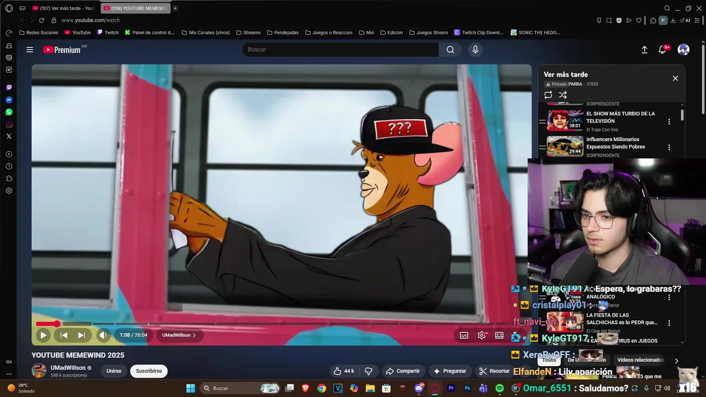Toggle playlist shuffle button

[563, 95]
